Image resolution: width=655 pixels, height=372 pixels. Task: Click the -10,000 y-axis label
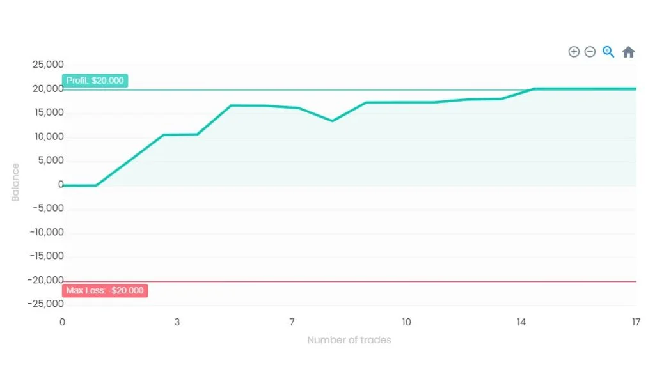click(46, 232)
